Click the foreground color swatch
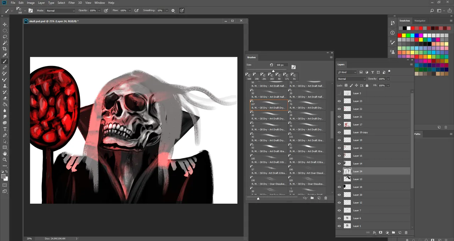The height and width of the screenshot is (241, 454). pos(3,176)
